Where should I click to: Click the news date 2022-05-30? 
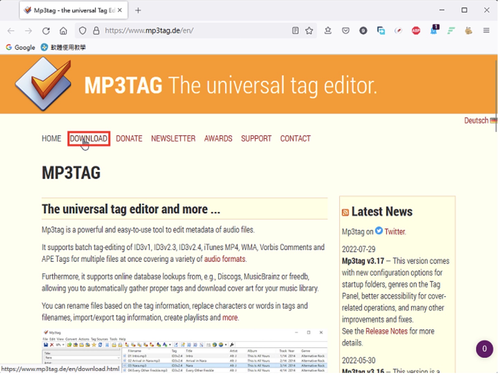360,362
